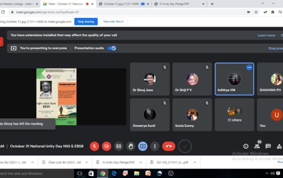The width and height of the screenshot is (283, 178).
Task: Open Class Lists BU txt downloaded file
Action: [x=61, y=162]
